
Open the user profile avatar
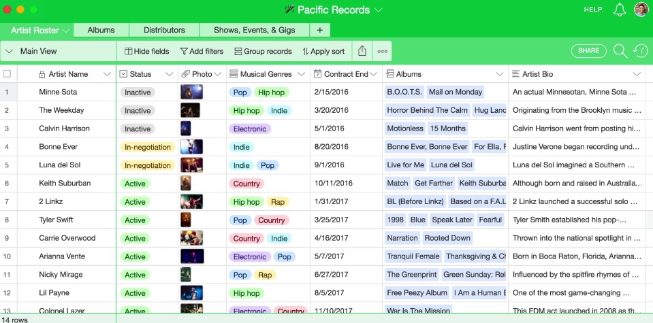[x=641, y=10]
